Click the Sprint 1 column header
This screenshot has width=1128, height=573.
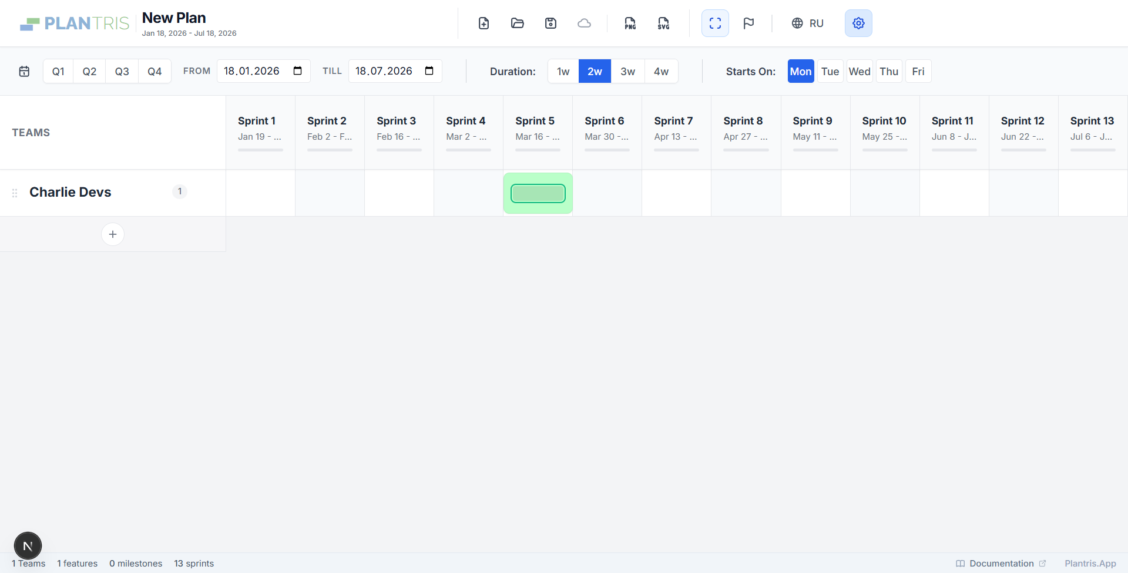pyautogui.click(x=260, y=133)
